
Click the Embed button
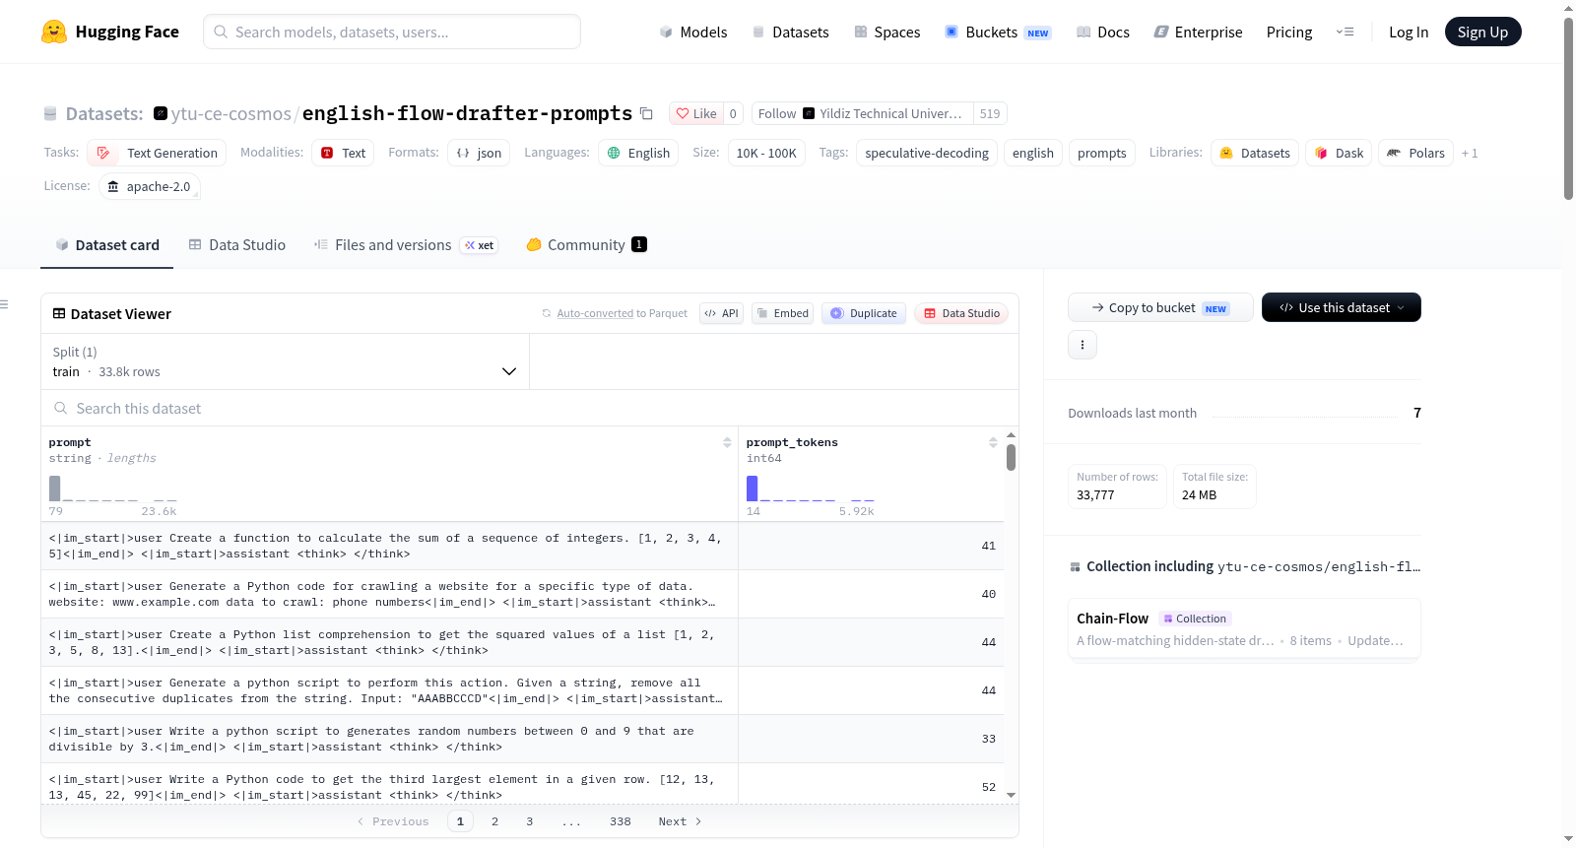pyautogui.click(x=782, y=313)
